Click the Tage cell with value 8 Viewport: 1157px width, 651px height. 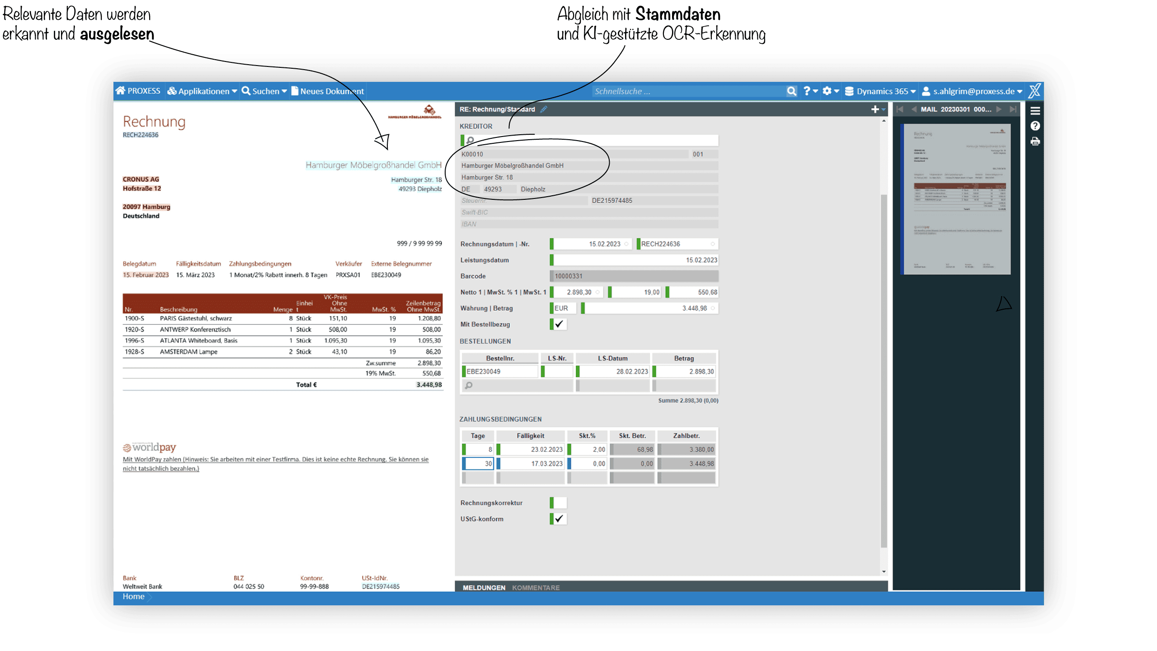point(478,449)
